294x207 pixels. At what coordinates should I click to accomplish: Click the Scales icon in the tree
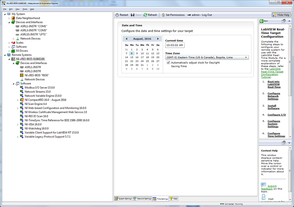click(13, 43)
